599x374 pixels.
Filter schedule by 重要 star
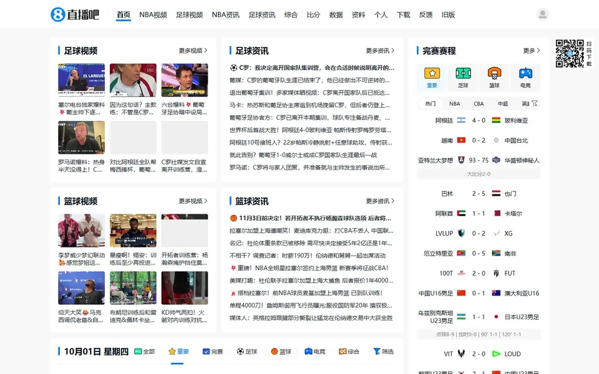(178, 352)
